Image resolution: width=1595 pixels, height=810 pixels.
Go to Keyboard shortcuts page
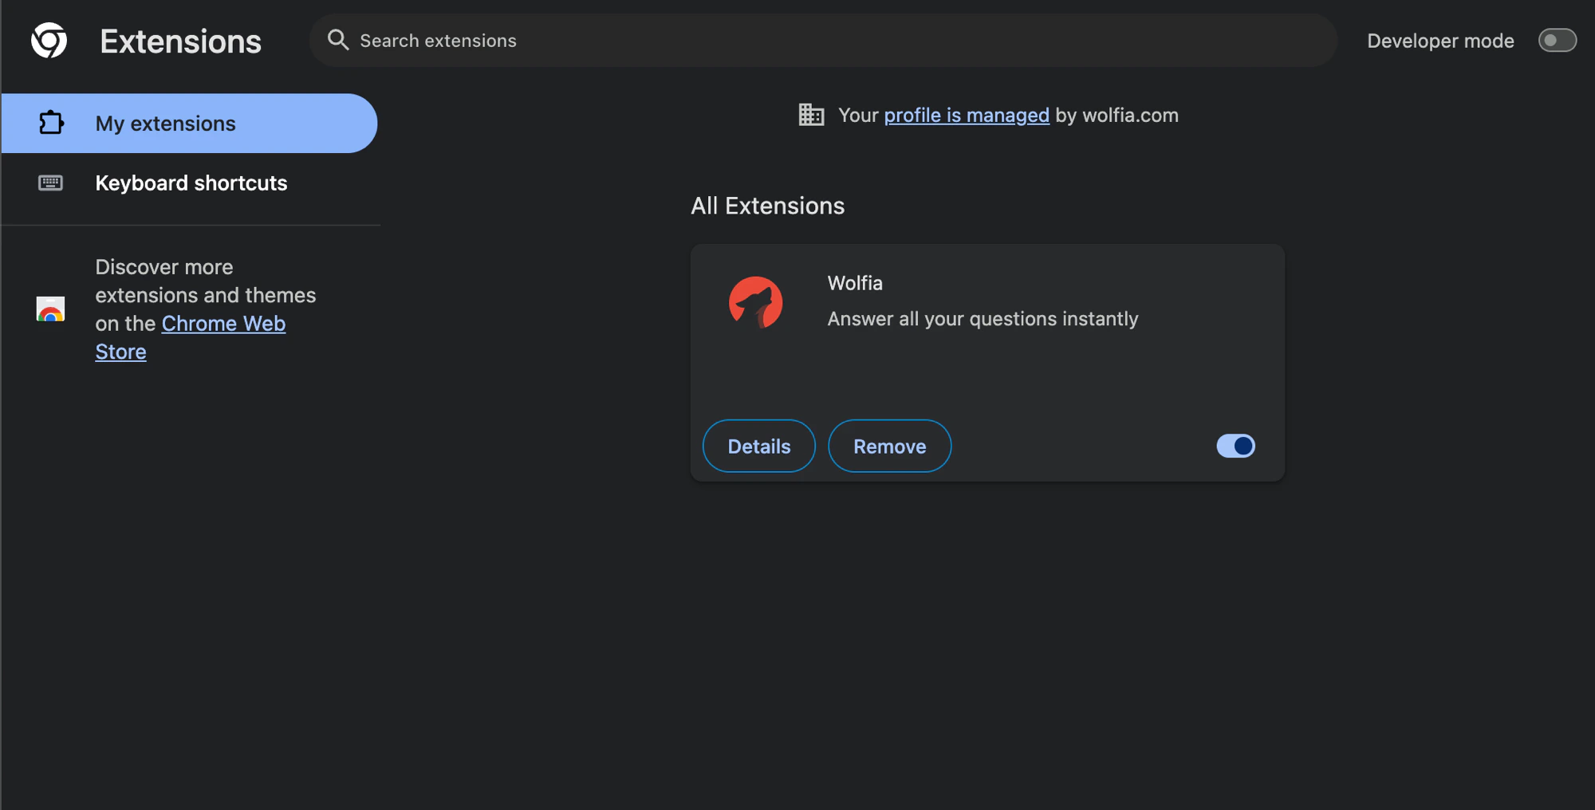191,183
